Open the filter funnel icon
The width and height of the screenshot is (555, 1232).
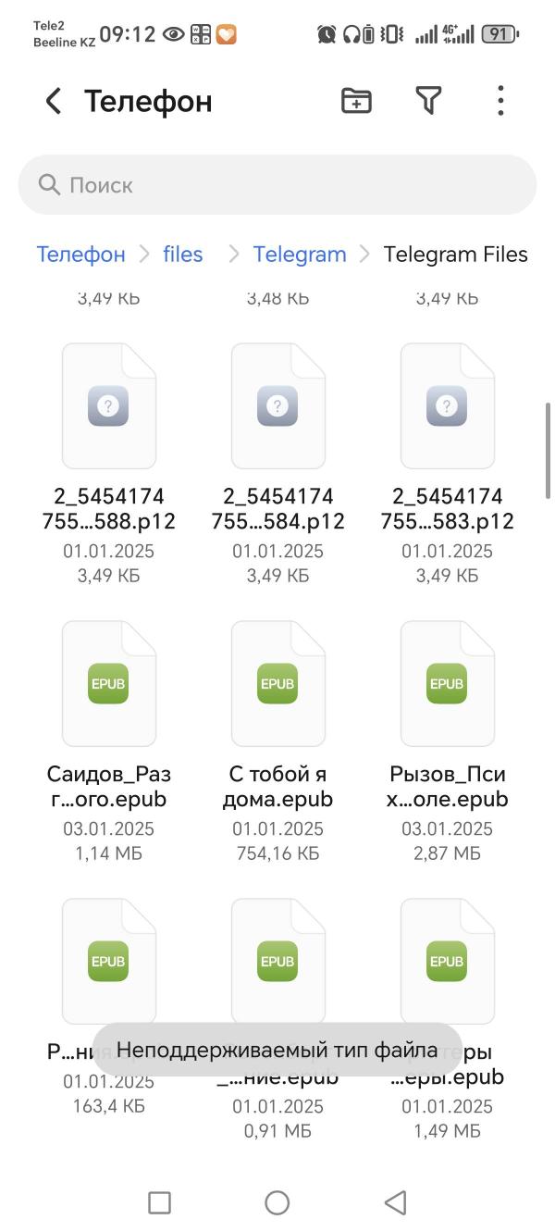tap(428, 101)
